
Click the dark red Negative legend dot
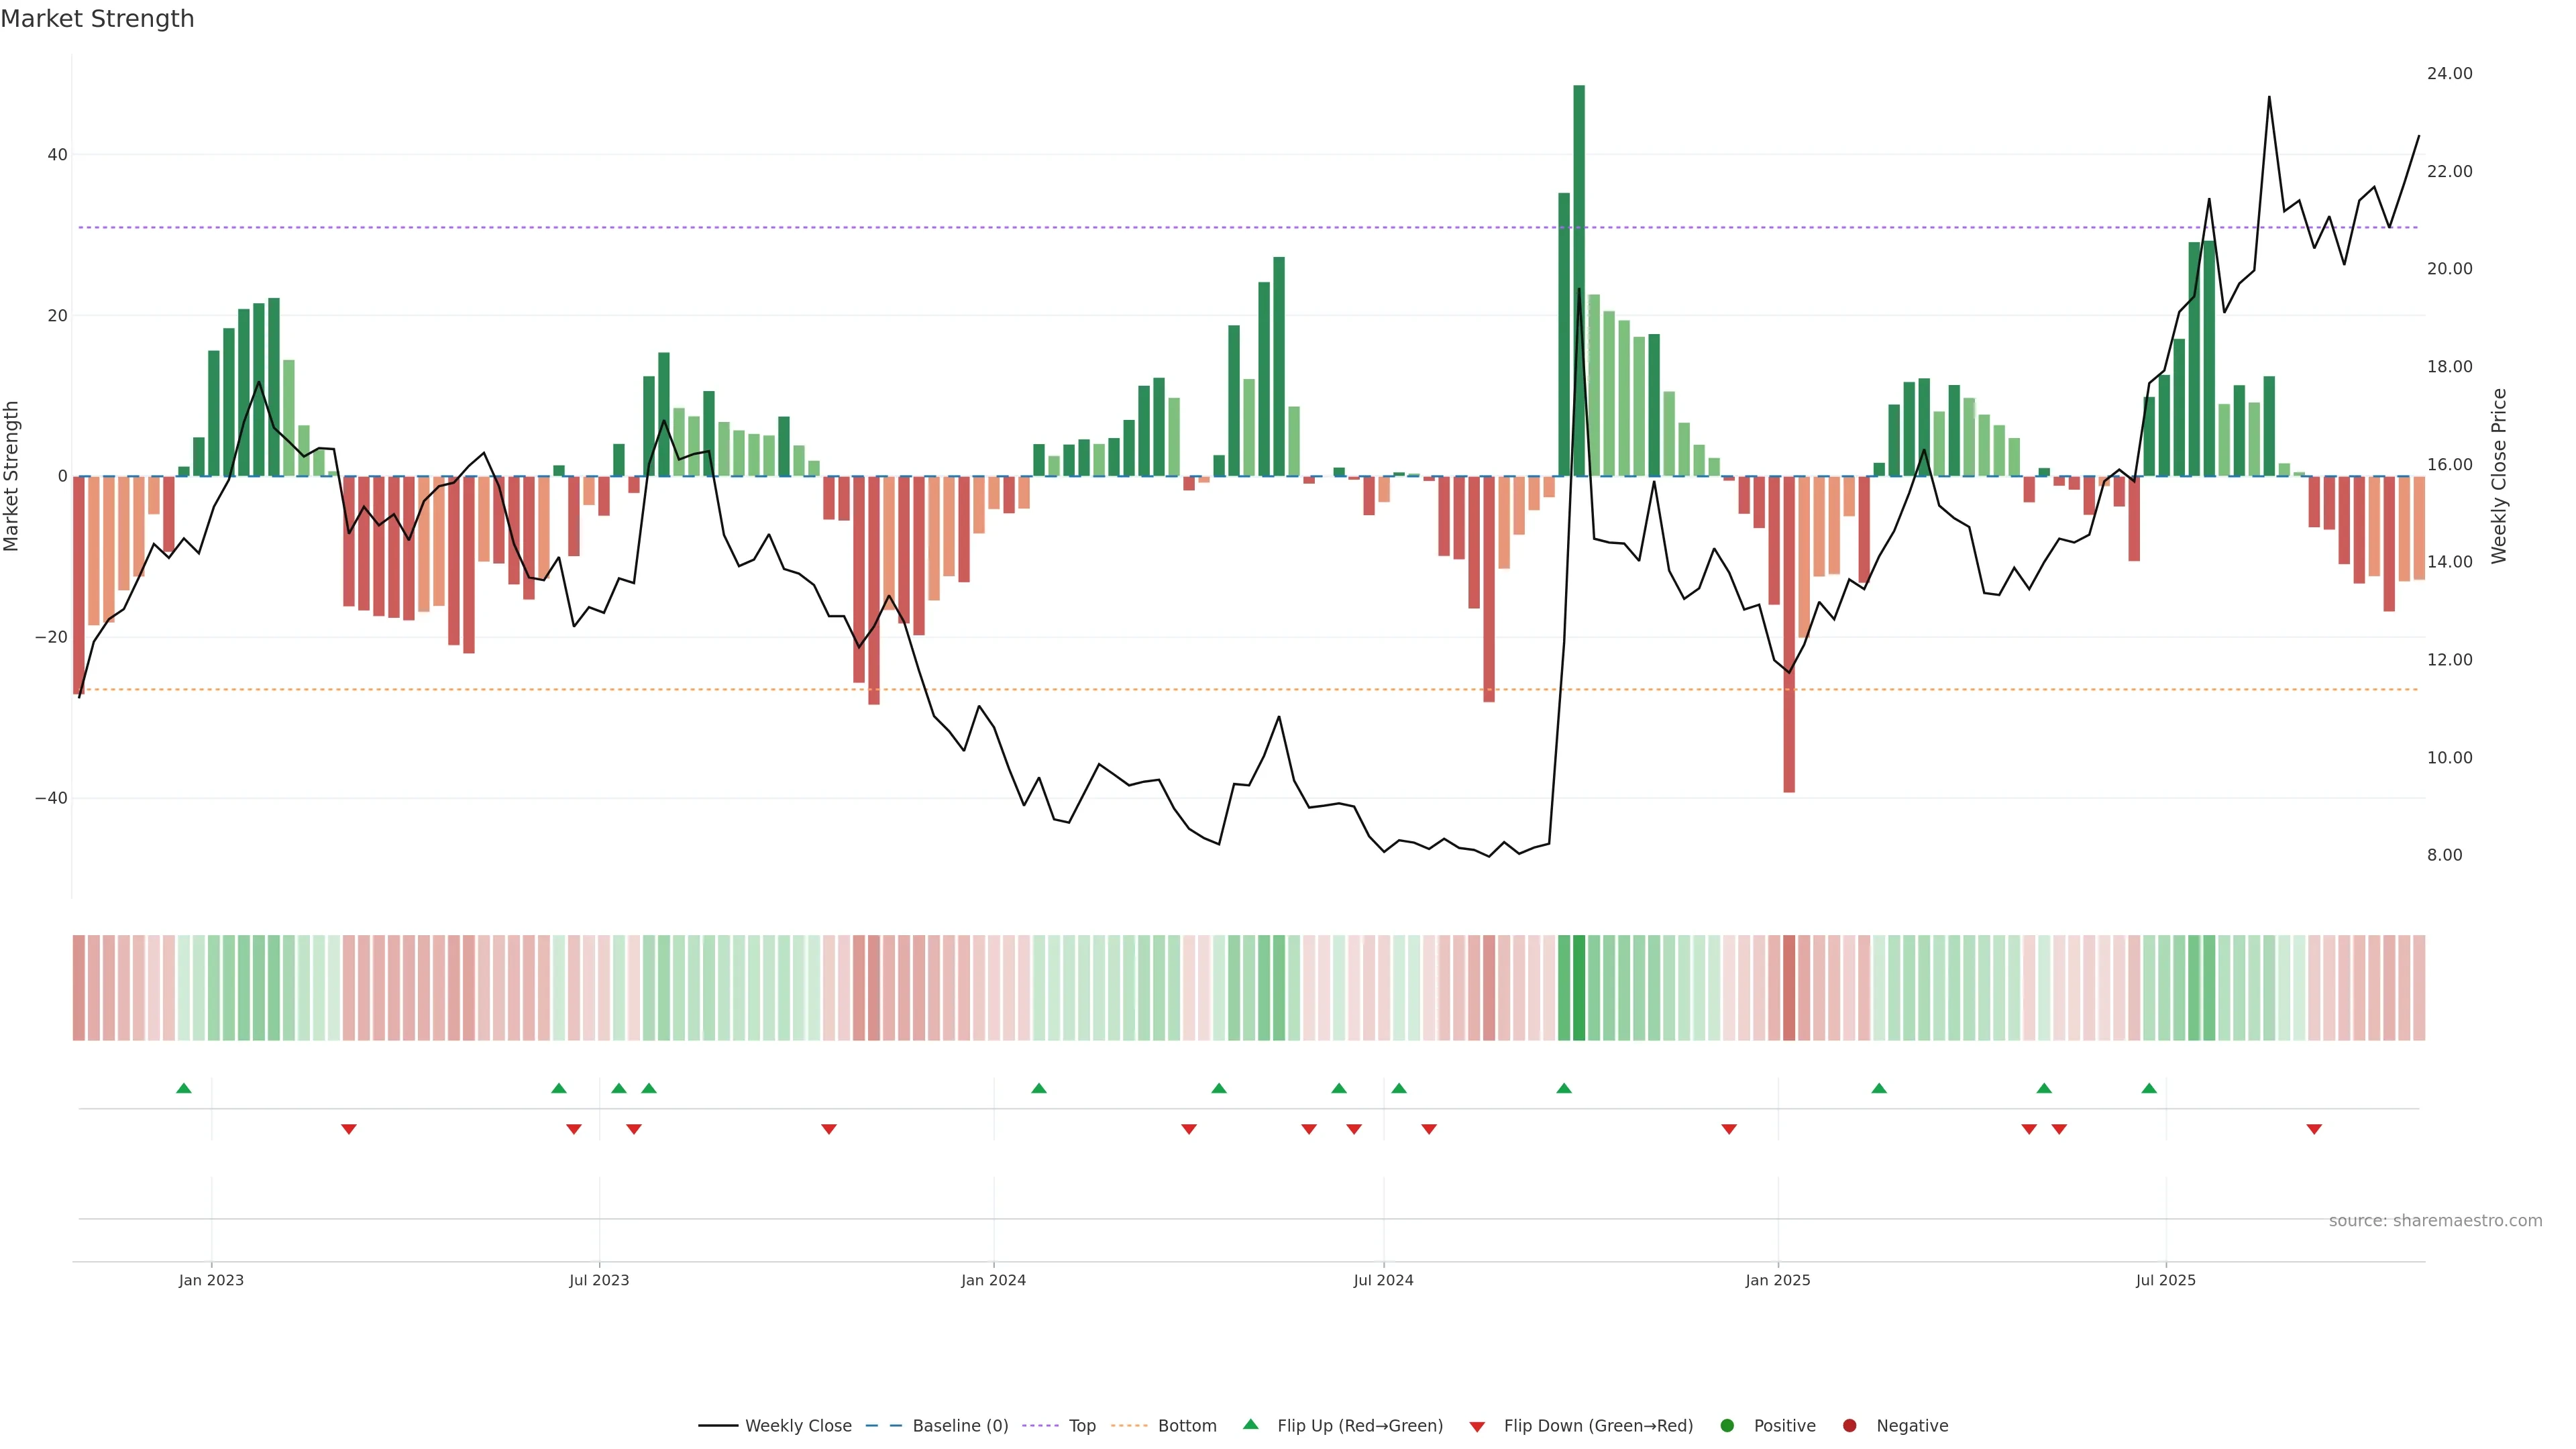click(x=1849, y=1426)
